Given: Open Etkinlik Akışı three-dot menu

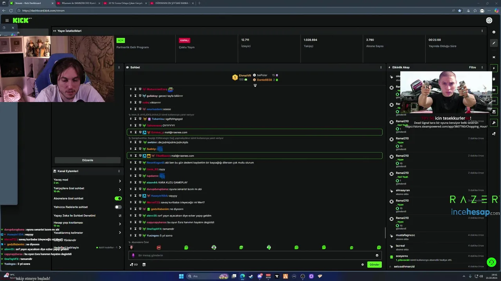Looking at the screenshot, I should tap(482, 67).
